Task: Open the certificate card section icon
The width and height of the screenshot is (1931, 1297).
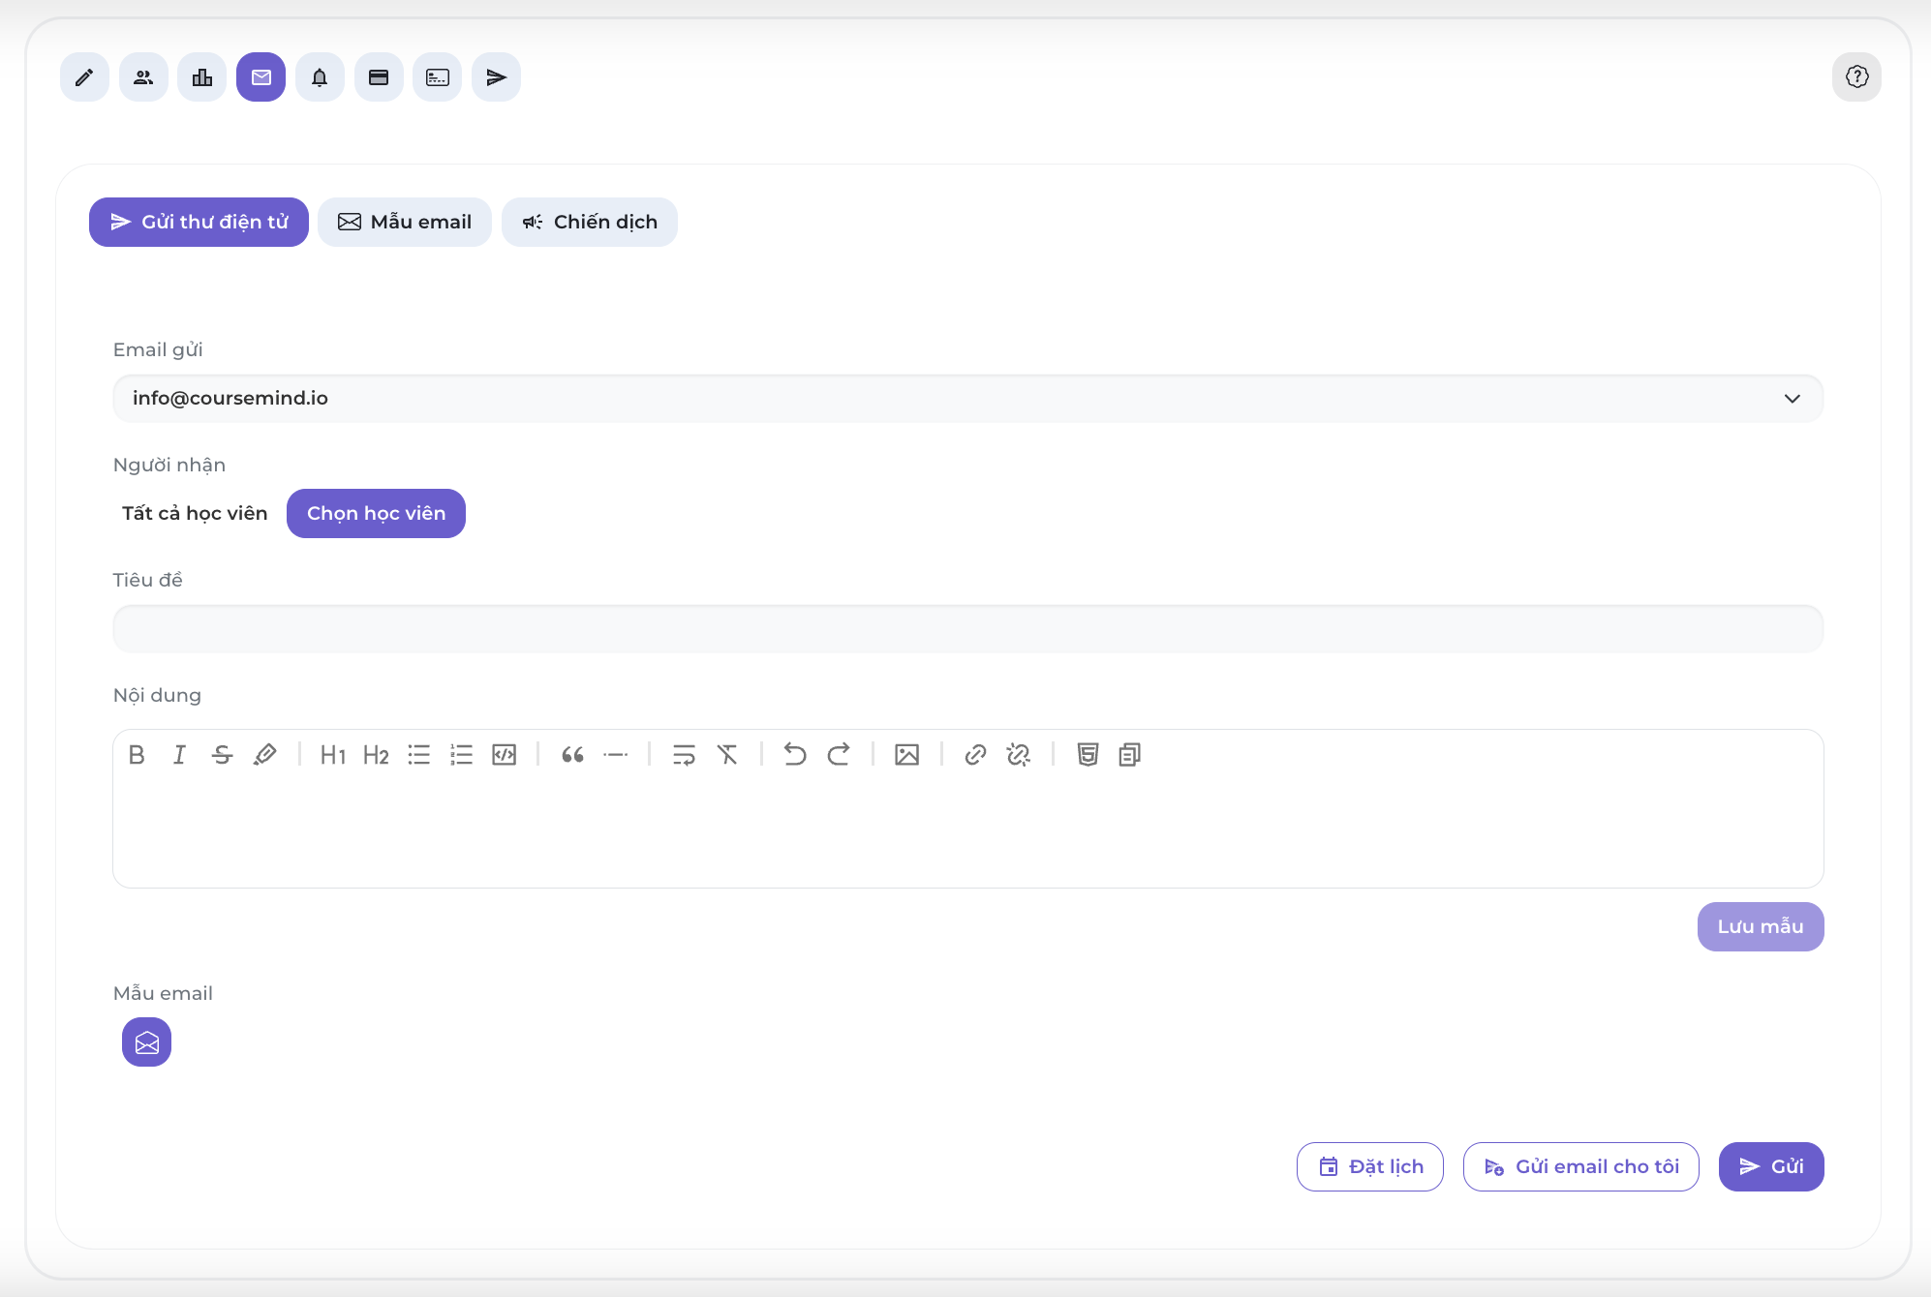Action: click(438, 77)
